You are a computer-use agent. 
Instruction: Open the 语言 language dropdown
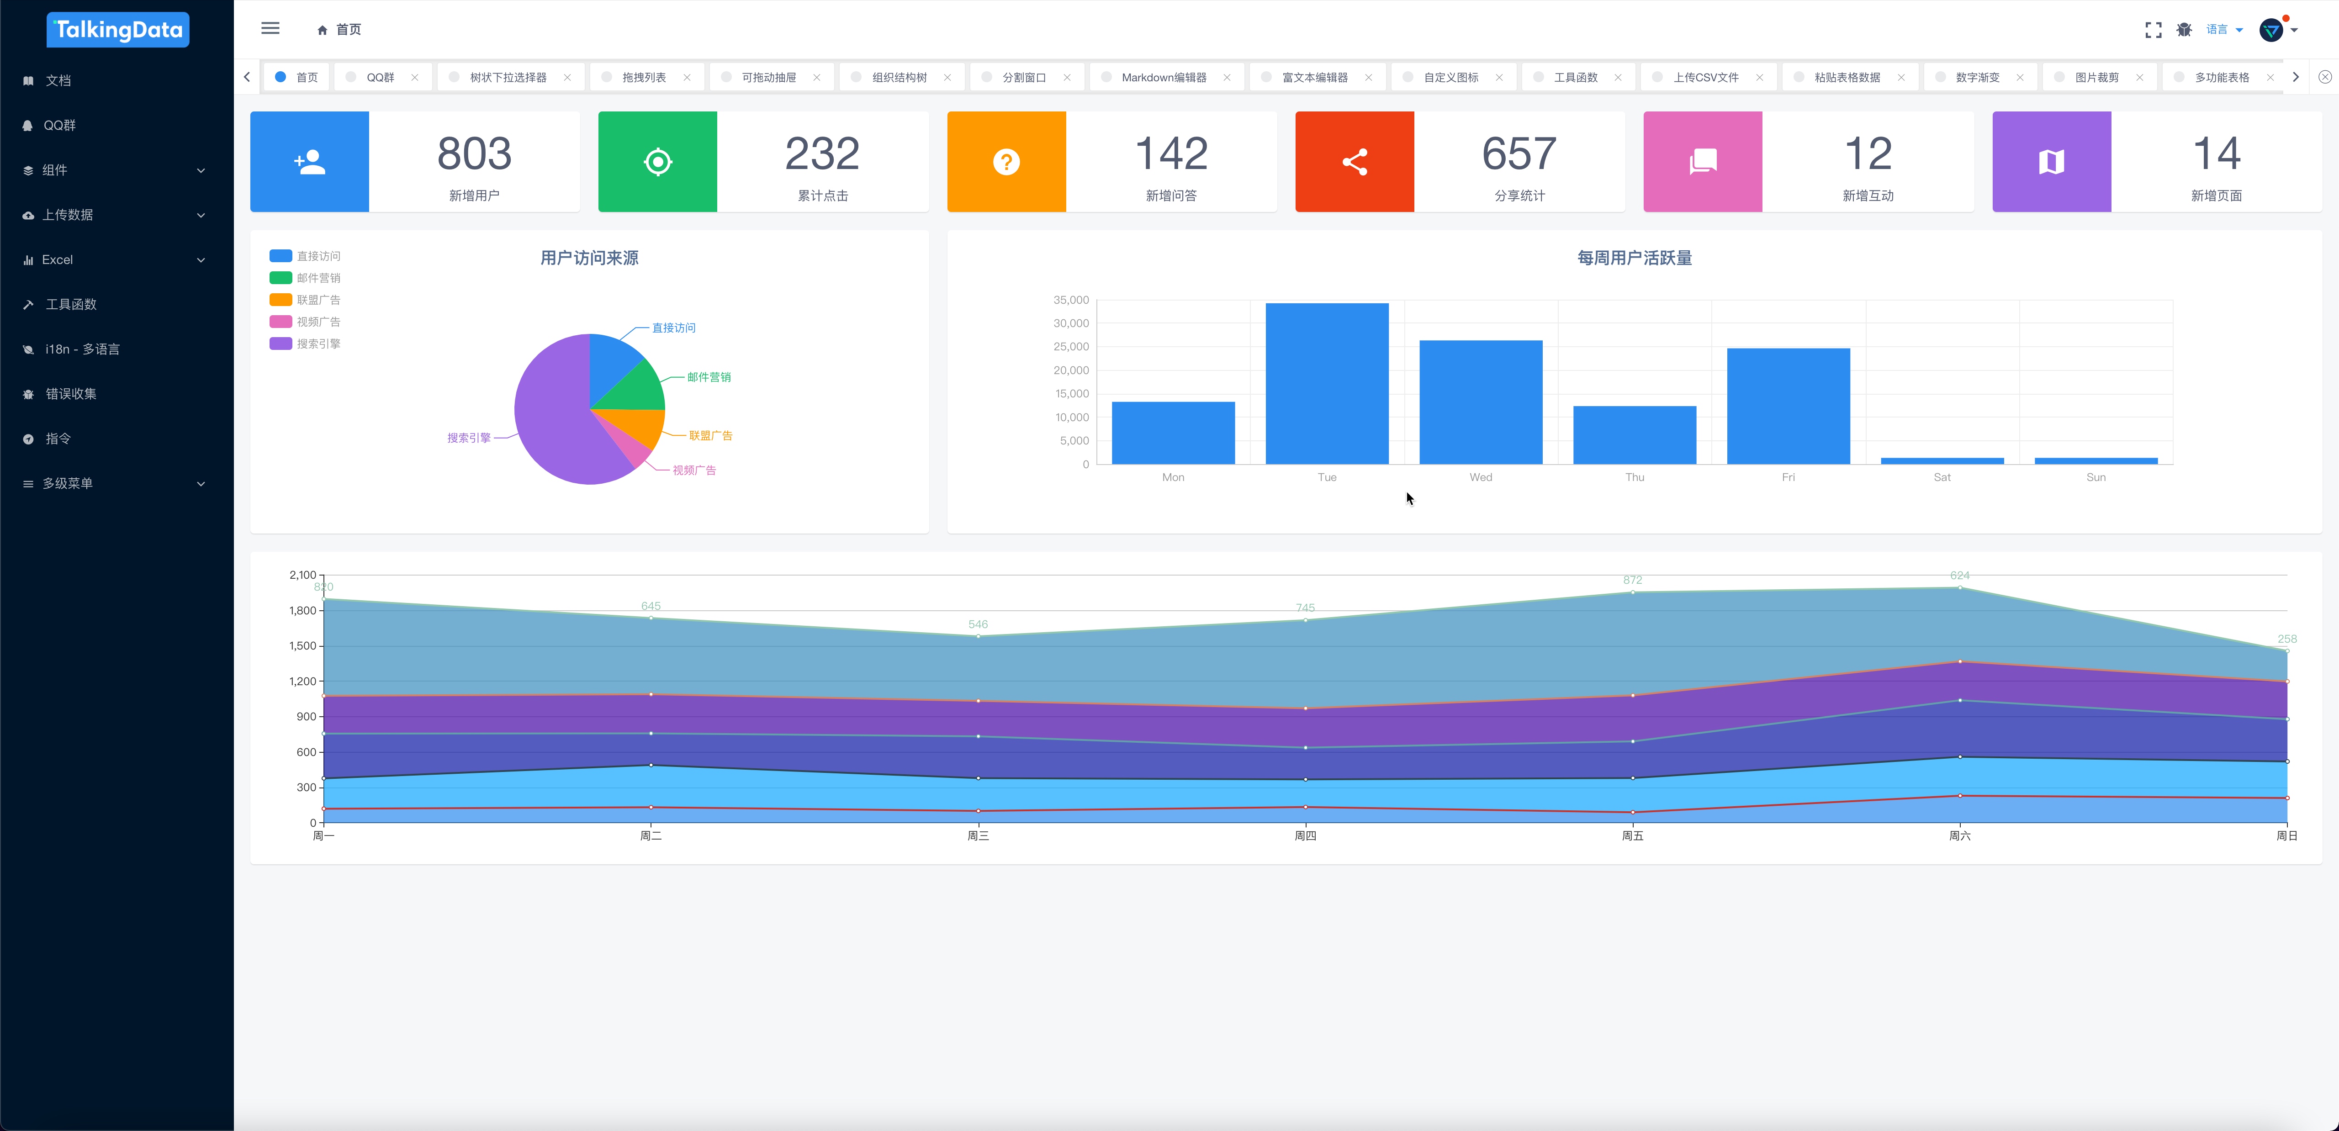point(2224,30)
